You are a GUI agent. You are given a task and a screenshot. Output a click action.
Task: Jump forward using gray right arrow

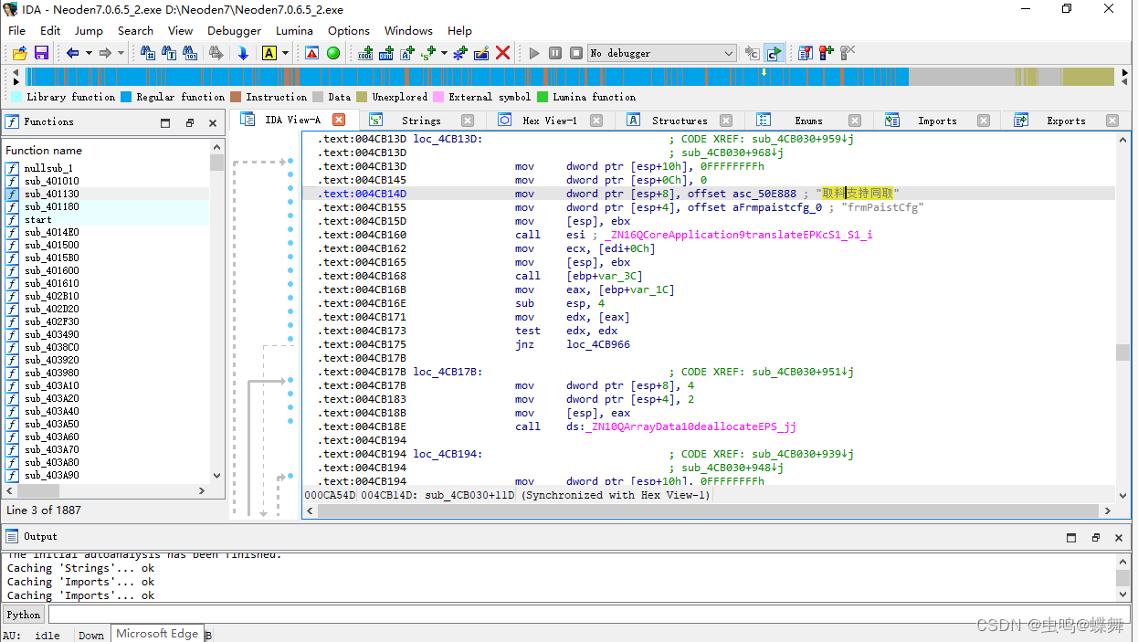[105, 53]
